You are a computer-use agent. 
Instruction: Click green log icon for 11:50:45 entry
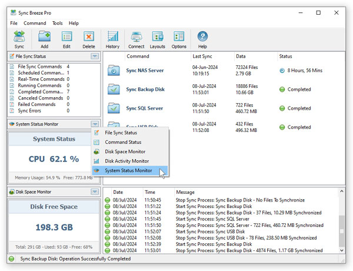(x=108, y=200)
